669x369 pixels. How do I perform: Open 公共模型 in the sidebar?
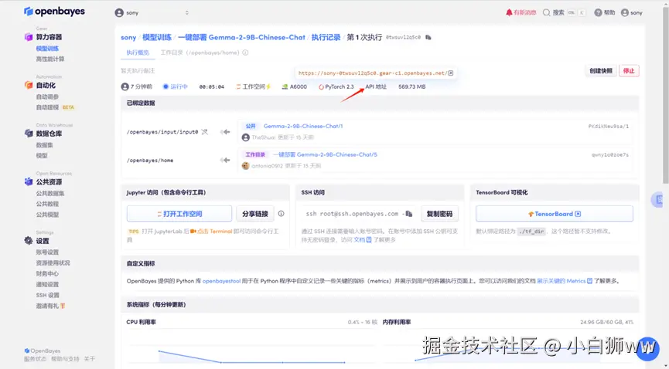pyautogui.click(x=47, y=215)
